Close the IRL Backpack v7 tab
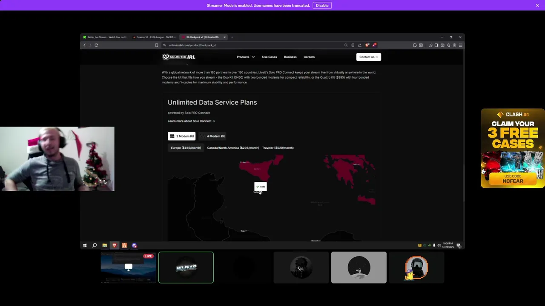The width and height of the screenshot is (545, 306). (224, 37)
